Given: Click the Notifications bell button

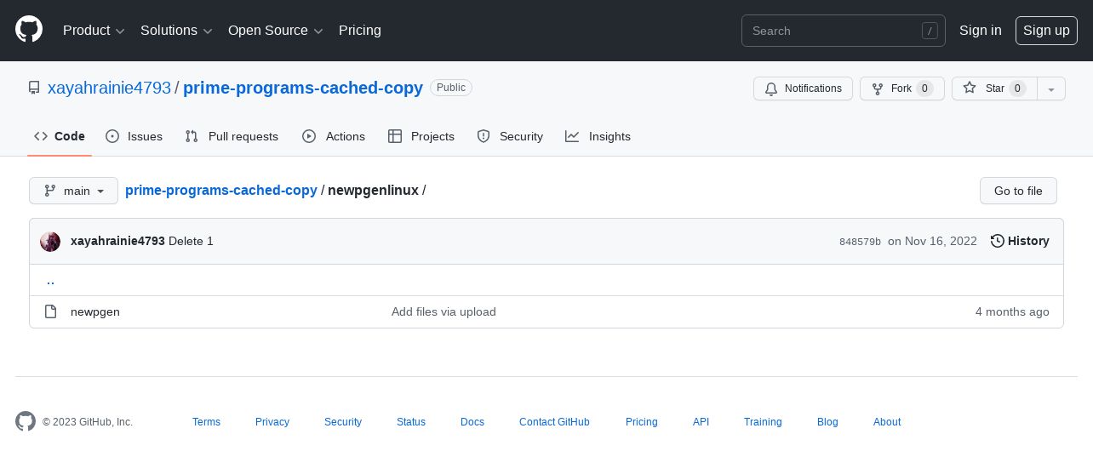Looking at the screenshot, I should pos(803,89).
